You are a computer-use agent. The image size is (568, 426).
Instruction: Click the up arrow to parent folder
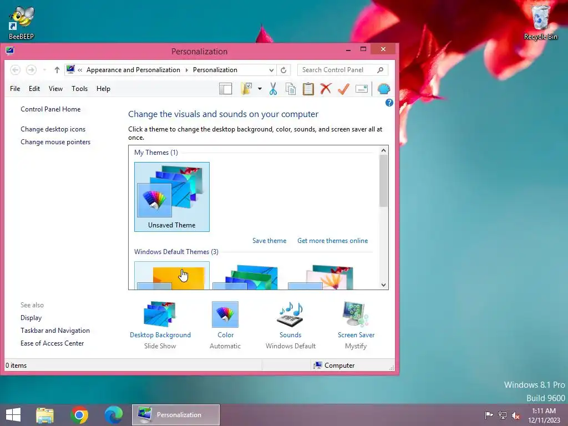pos(57,70)
